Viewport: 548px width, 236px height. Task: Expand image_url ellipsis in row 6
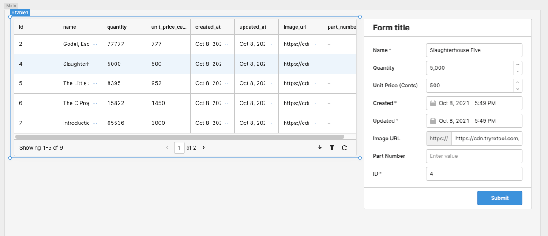pyautogui.click(x=315, y=103)
